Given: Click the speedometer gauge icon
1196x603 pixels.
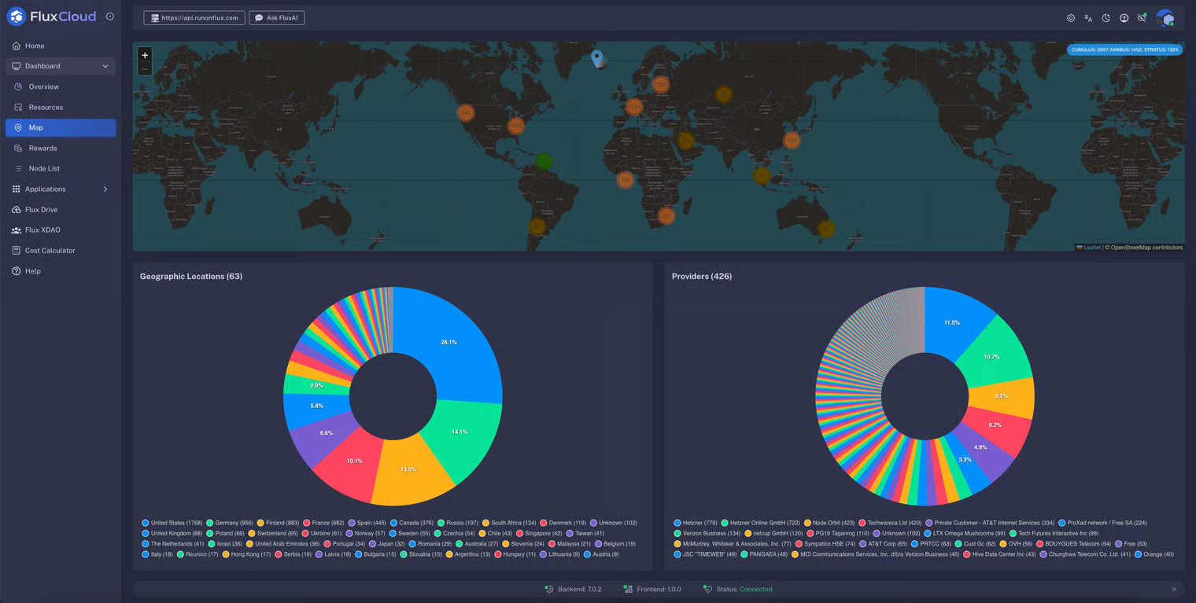Looking at the screenshot, I should coord(1124,18).
